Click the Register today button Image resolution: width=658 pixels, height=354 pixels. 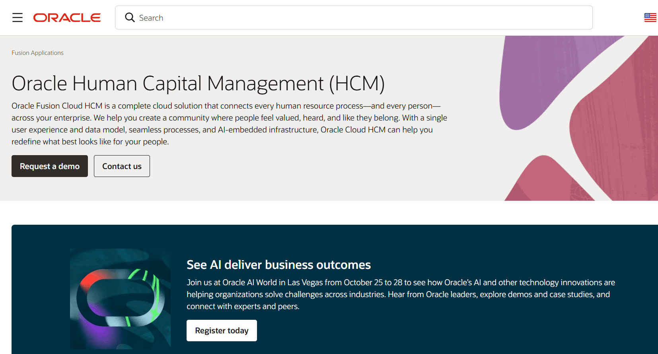coord(222,331)
